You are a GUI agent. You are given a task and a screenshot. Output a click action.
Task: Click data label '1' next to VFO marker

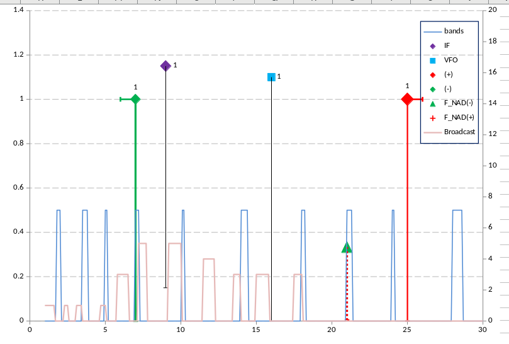pos(279,76)
